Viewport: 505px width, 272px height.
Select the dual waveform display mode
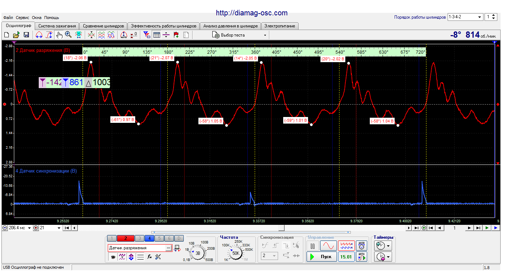pyautogui.click(x=346, y=245)
